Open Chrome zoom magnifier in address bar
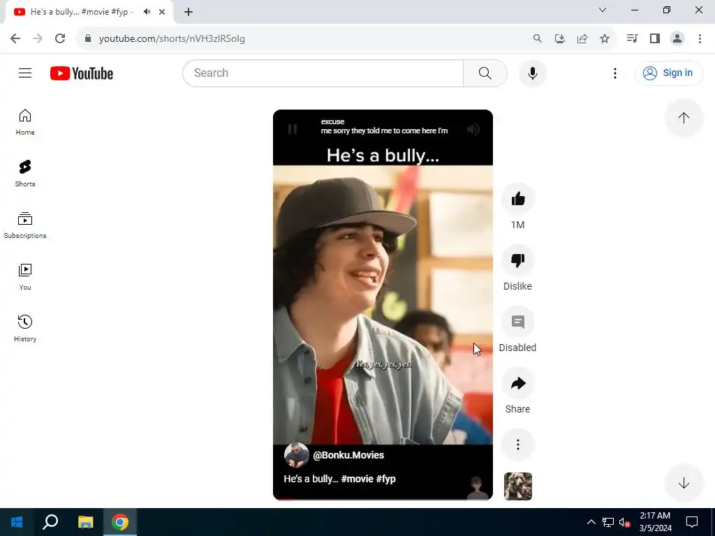This screenshot has height=536, width=715. click(538, 38)
